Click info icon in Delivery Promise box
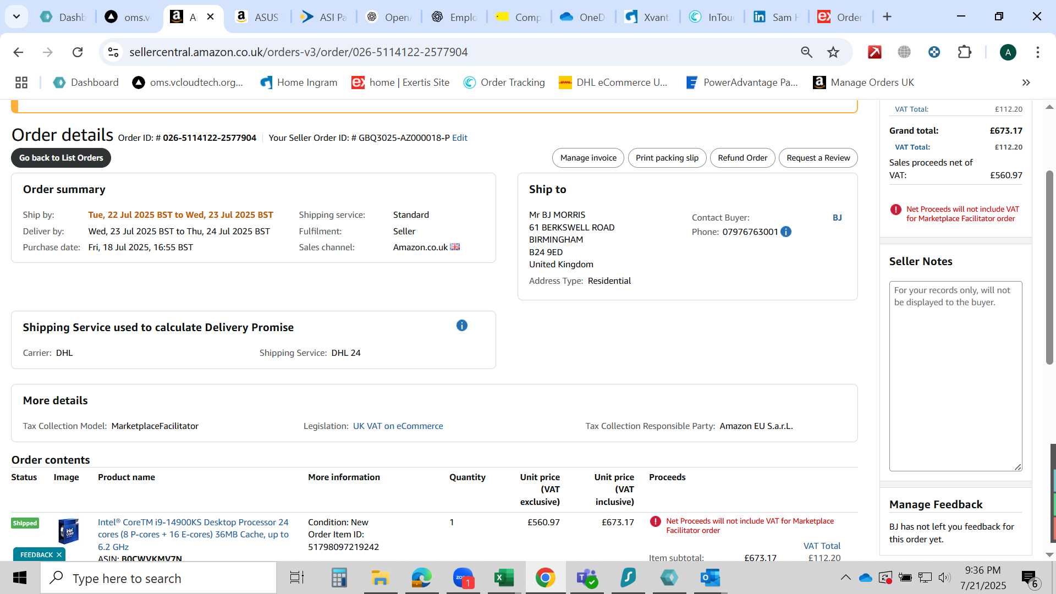The height and width of the screenshot is (594, 1056). [x=462, y=326]
